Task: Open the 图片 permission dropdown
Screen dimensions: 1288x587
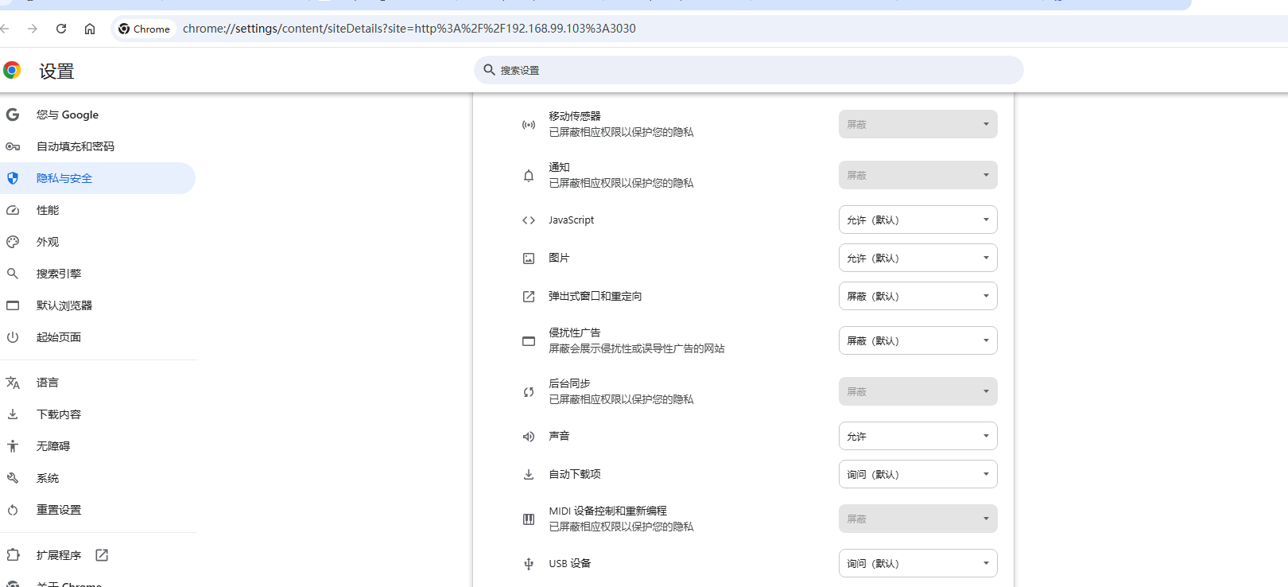Action: (x=918, y=258)
